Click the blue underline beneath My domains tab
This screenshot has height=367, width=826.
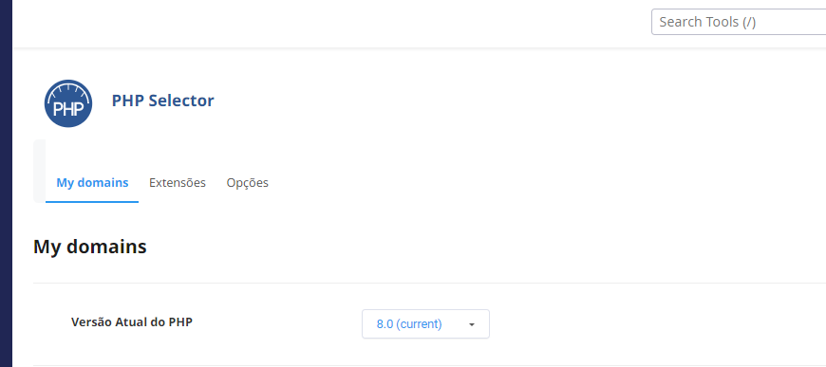tap(92, 202)
